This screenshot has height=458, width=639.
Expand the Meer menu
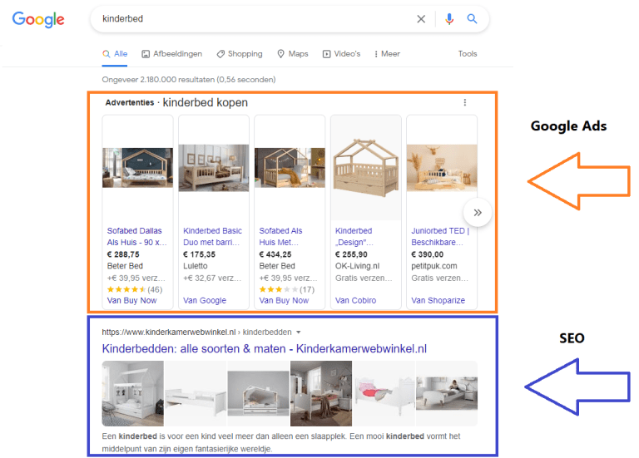tap(387, 54)
